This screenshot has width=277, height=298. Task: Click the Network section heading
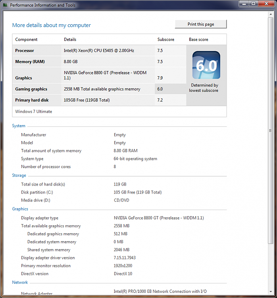pos(20,283)
